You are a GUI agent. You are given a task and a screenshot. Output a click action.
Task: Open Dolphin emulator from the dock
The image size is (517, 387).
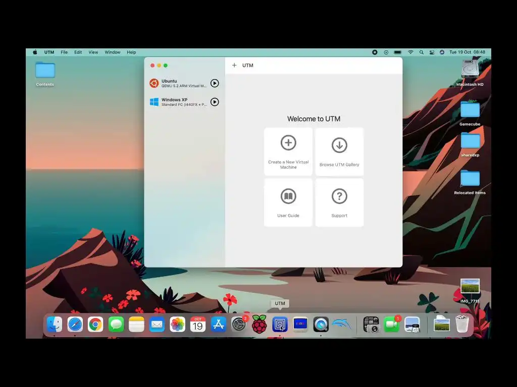pos(341,325)
